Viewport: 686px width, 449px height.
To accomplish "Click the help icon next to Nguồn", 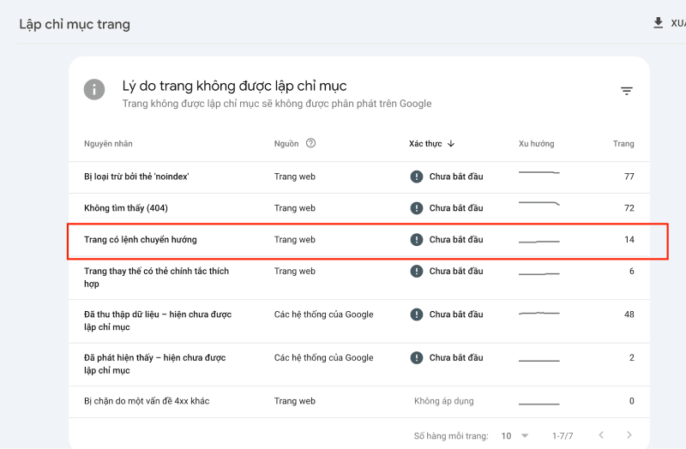I will click(310, 143).
